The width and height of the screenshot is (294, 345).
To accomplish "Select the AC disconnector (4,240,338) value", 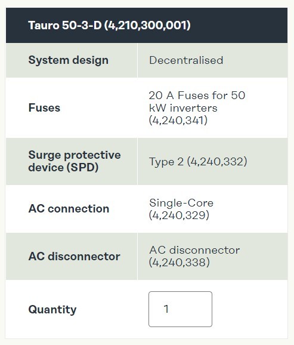I will [x=194, y=256].
